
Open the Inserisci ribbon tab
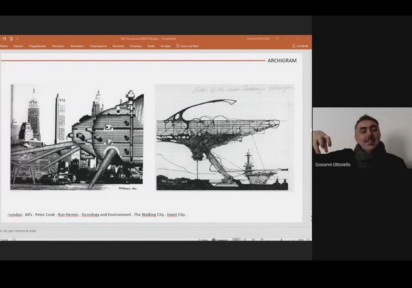click(x=18, y=46)
